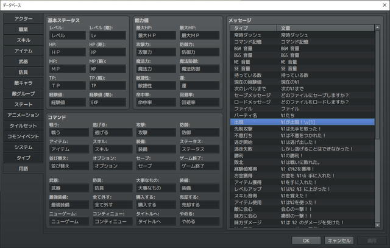Click message list scroll up arrow

[377, 27]
